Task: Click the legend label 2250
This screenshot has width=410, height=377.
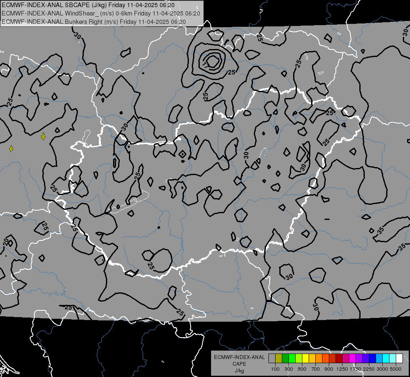Action: (x=369, y=369)
